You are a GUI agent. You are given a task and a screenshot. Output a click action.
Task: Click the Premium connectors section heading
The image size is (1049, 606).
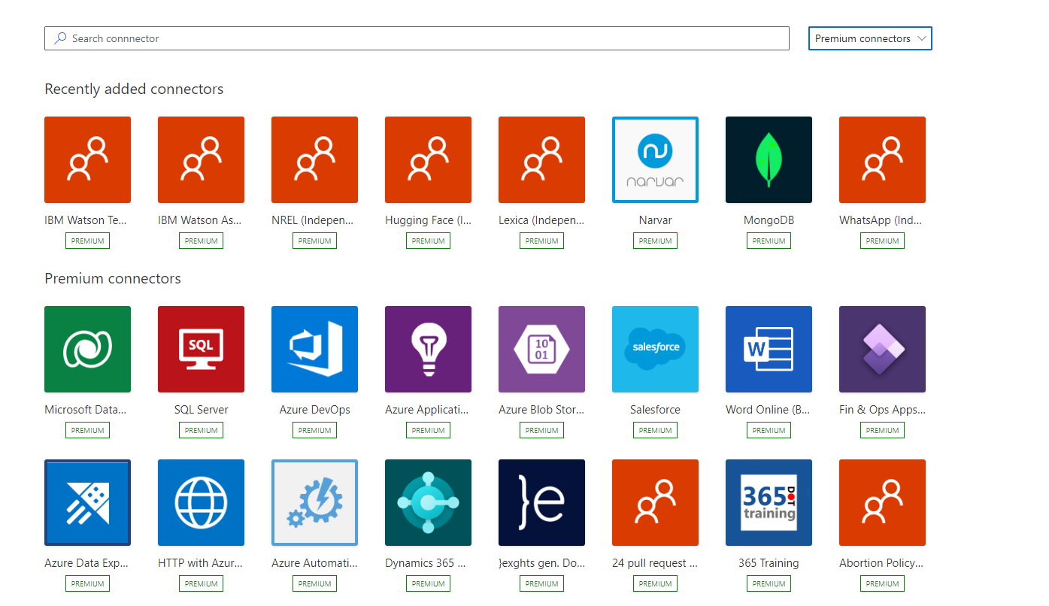coord(113,278)
